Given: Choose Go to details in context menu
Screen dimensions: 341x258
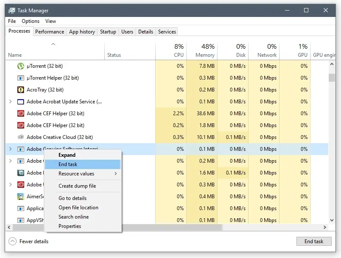Looking at the screenshot, I should [83, 198].
